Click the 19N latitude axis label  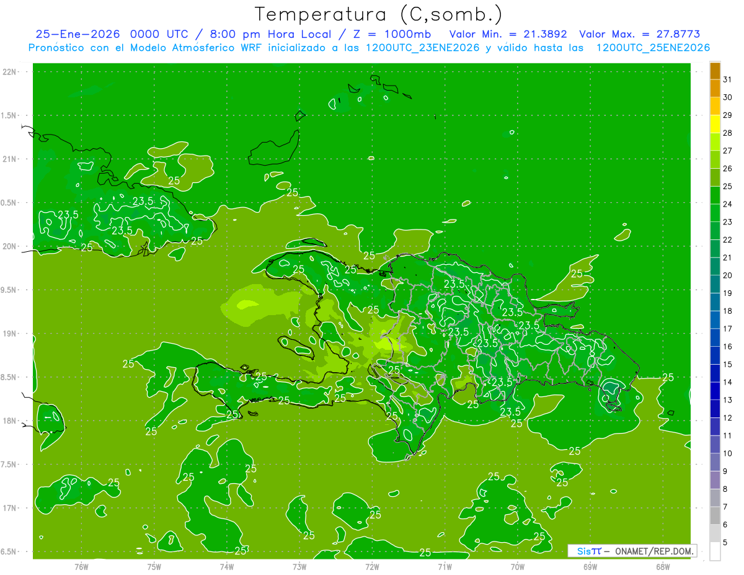tap(10, 334)
